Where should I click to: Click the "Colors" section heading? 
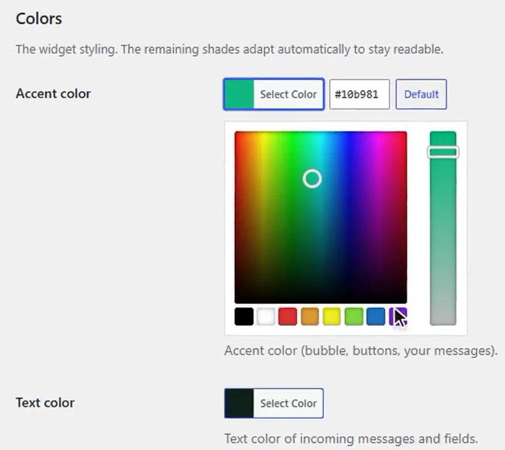pyautogui.click(x=38, y=18)
